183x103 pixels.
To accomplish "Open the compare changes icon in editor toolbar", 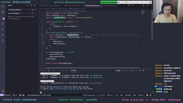I will coord(129,5).
